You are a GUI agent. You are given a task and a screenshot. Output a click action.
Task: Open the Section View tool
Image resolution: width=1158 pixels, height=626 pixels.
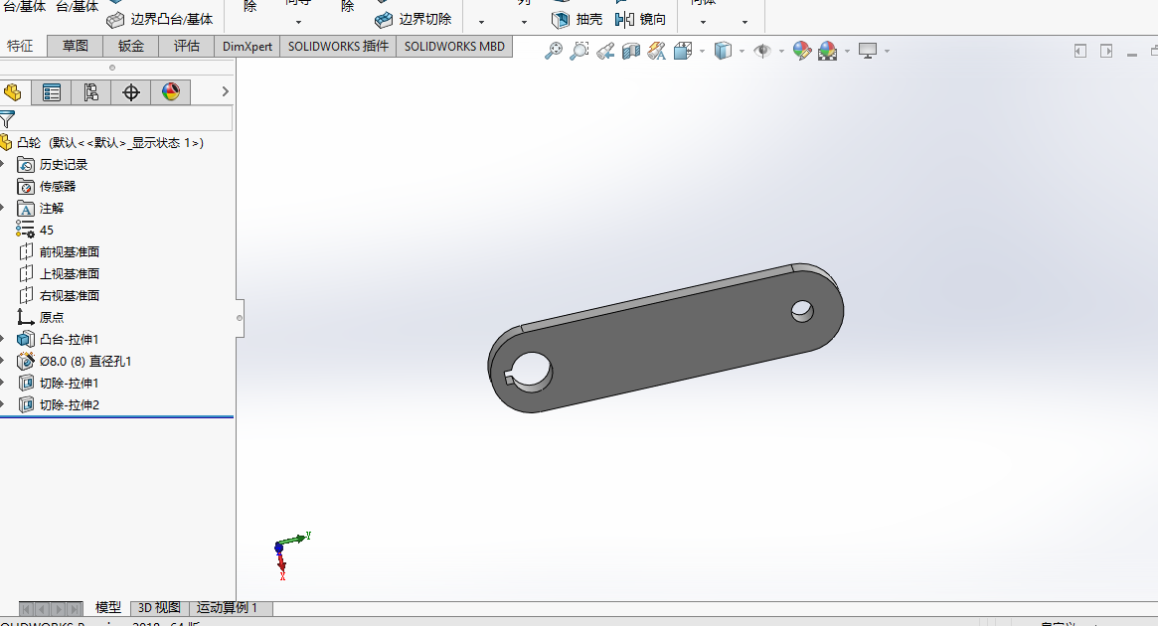click(x=631, y=51)
